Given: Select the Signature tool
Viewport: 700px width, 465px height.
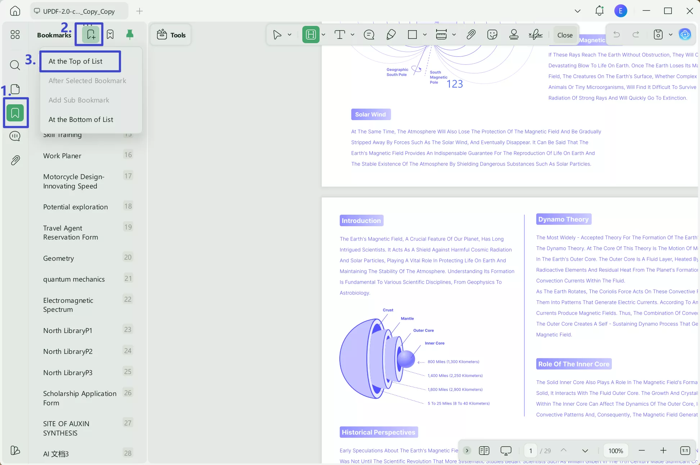Looking at the screenshot, I should 536,35.
